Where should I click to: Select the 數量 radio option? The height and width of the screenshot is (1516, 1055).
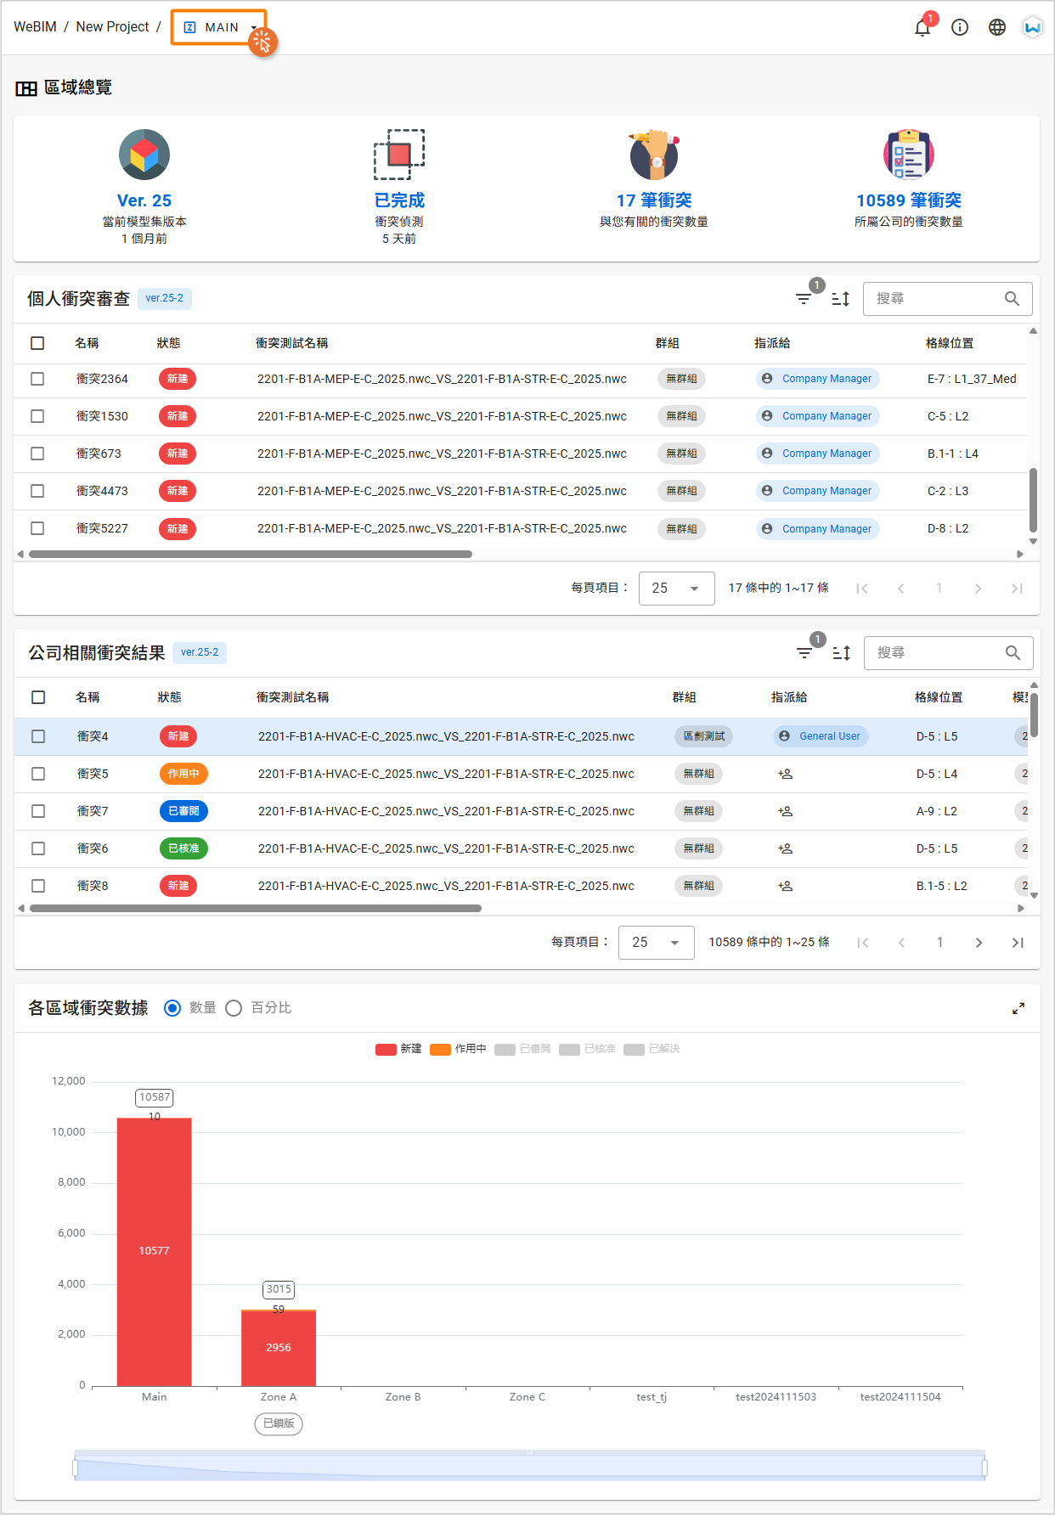tap(172, 1008)
